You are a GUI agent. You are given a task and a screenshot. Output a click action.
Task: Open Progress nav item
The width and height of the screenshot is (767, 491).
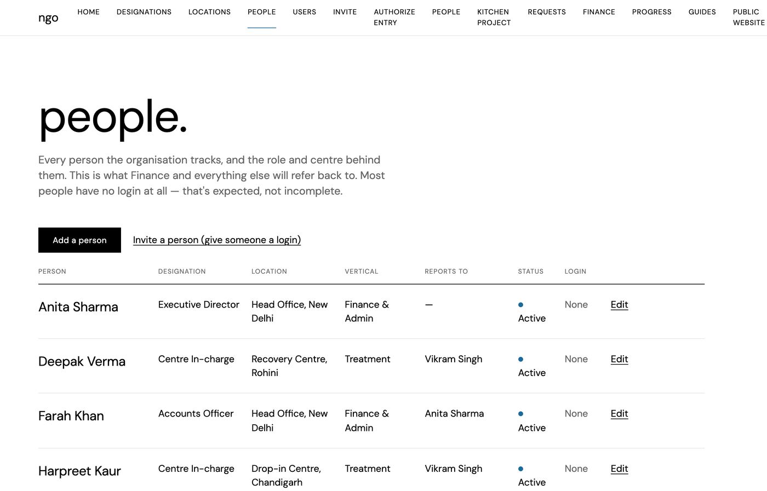[x=651, y=12]
